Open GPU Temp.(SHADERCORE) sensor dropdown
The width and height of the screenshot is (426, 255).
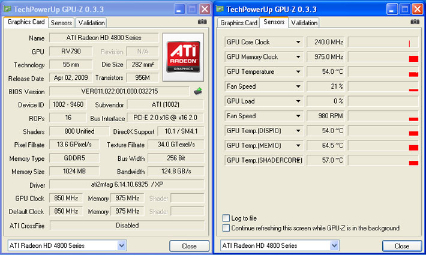[298, 160]
